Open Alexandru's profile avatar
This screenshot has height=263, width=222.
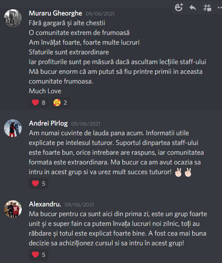pyautogui.click(x=13, y=209)
